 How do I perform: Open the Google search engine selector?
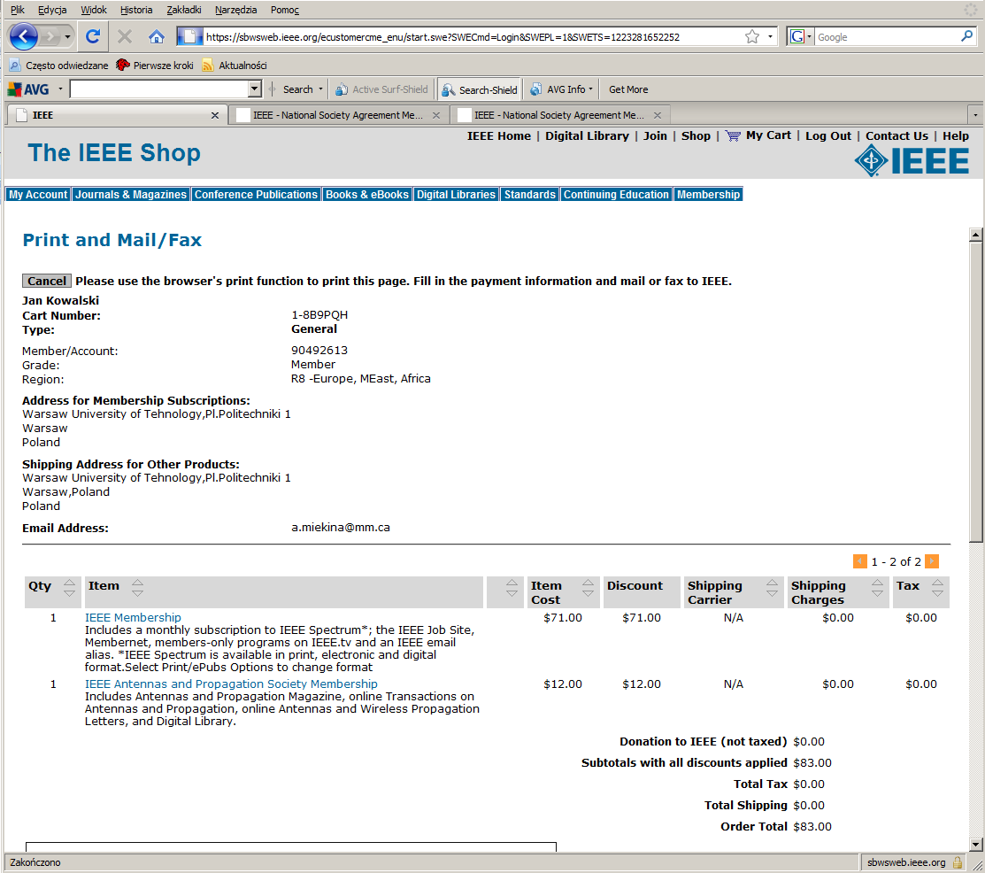[801, 36]
